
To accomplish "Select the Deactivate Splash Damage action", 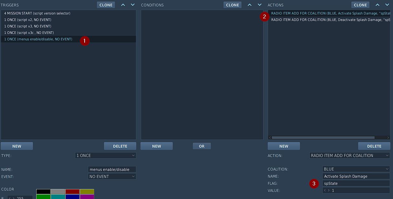I will point(329,20).
